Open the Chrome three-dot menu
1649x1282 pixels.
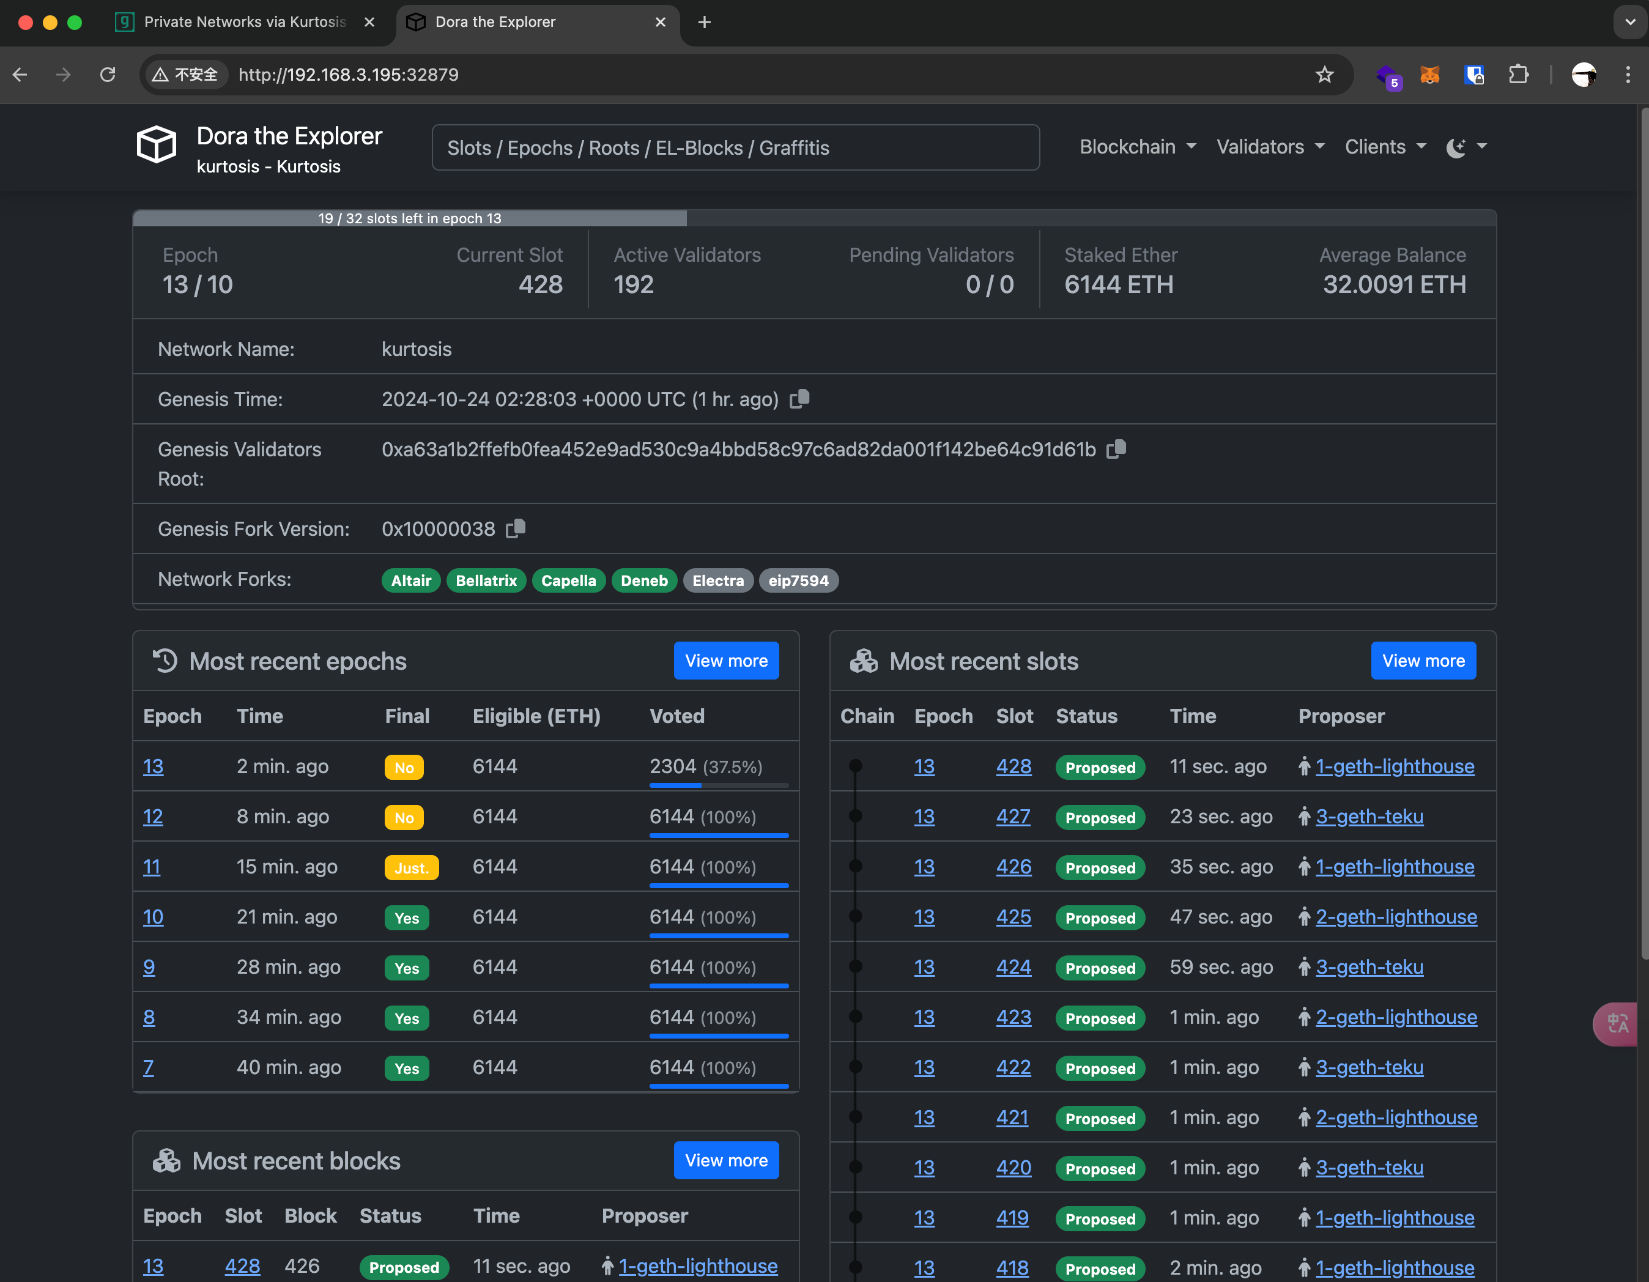tap(1628, 75)
